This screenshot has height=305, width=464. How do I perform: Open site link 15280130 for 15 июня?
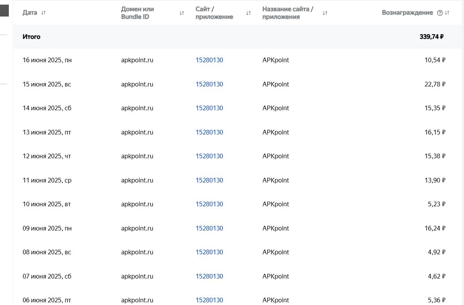point(209,84)
